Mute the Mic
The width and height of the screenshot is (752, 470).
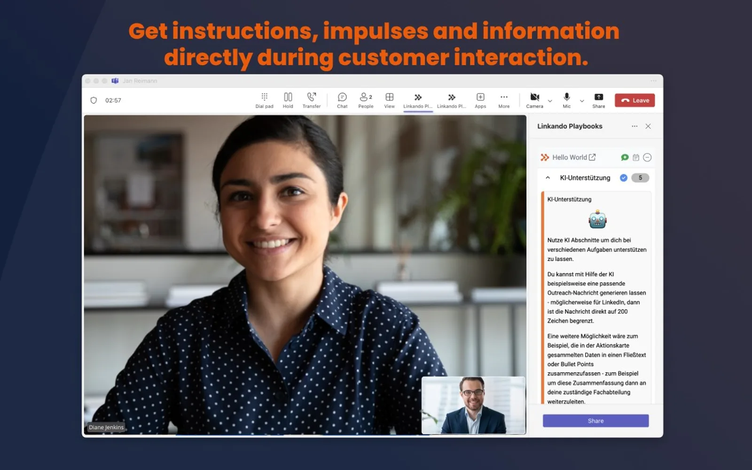(567, 100)
